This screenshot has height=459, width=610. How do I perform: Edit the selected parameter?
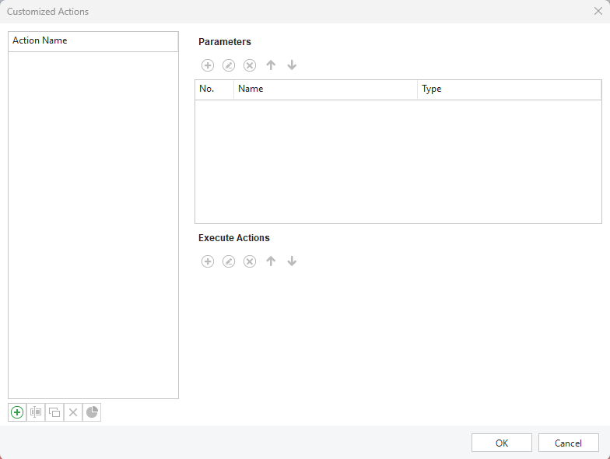(x=229, y=65)
